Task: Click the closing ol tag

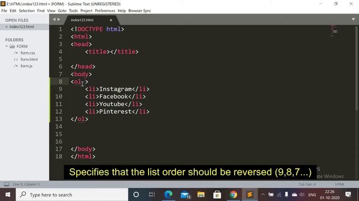Action: (80, 119)
